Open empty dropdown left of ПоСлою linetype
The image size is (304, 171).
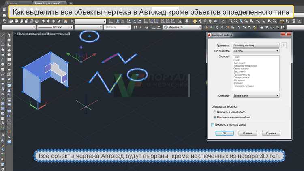[19, 27]
